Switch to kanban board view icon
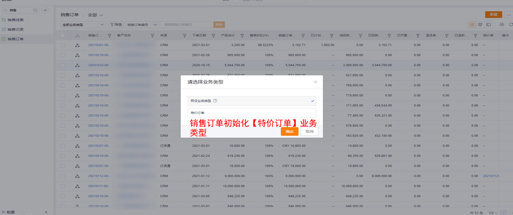 [480, 24]
